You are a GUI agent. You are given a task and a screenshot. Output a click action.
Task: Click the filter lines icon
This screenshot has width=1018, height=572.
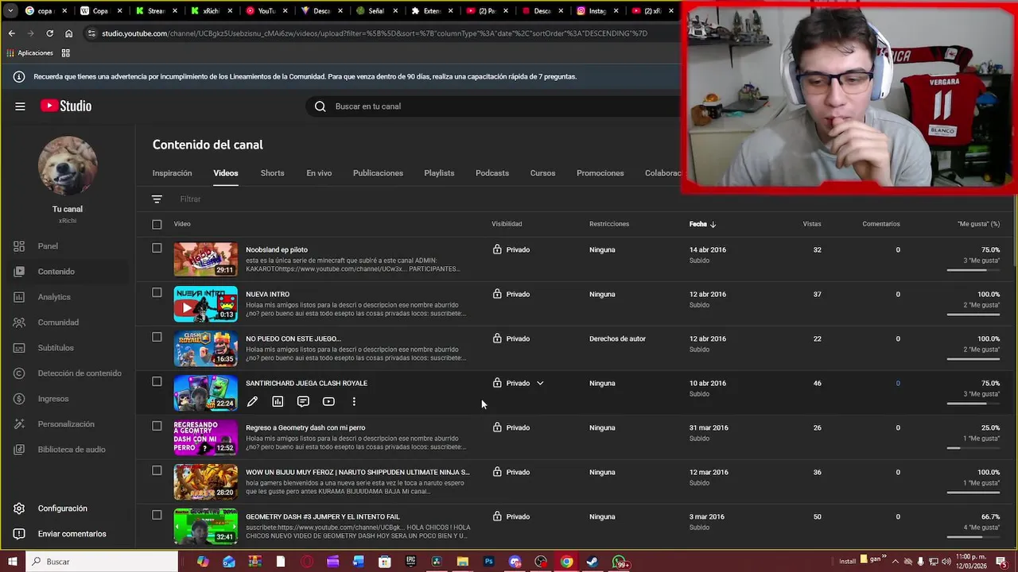pos(157,199)
